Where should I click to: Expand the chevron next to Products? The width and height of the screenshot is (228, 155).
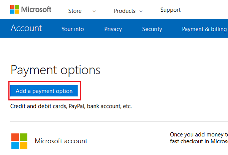point(141,11)
